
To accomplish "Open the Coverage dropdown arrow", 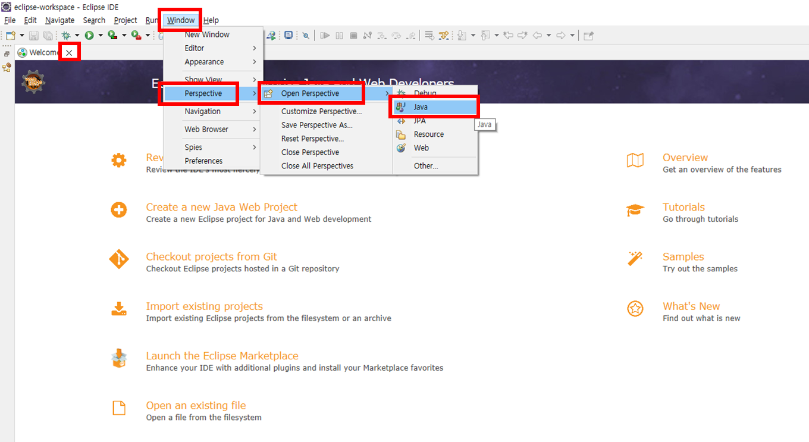I will coord(124,36).
